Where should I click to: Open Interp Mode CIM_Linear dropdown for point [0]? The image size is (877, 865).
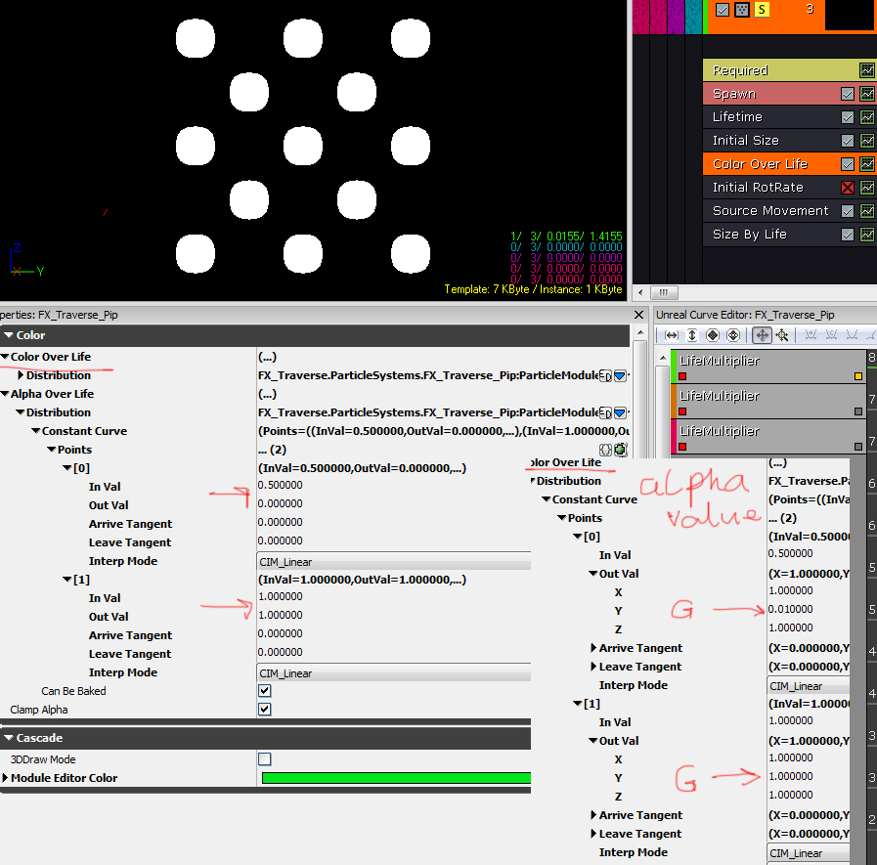click(x=394, y=561)
